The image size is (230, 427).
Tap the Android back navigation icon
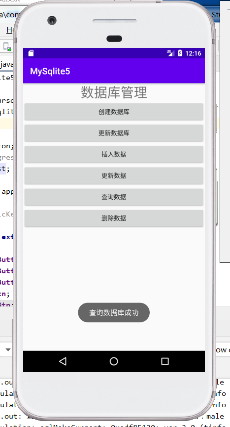click(63, 361)
